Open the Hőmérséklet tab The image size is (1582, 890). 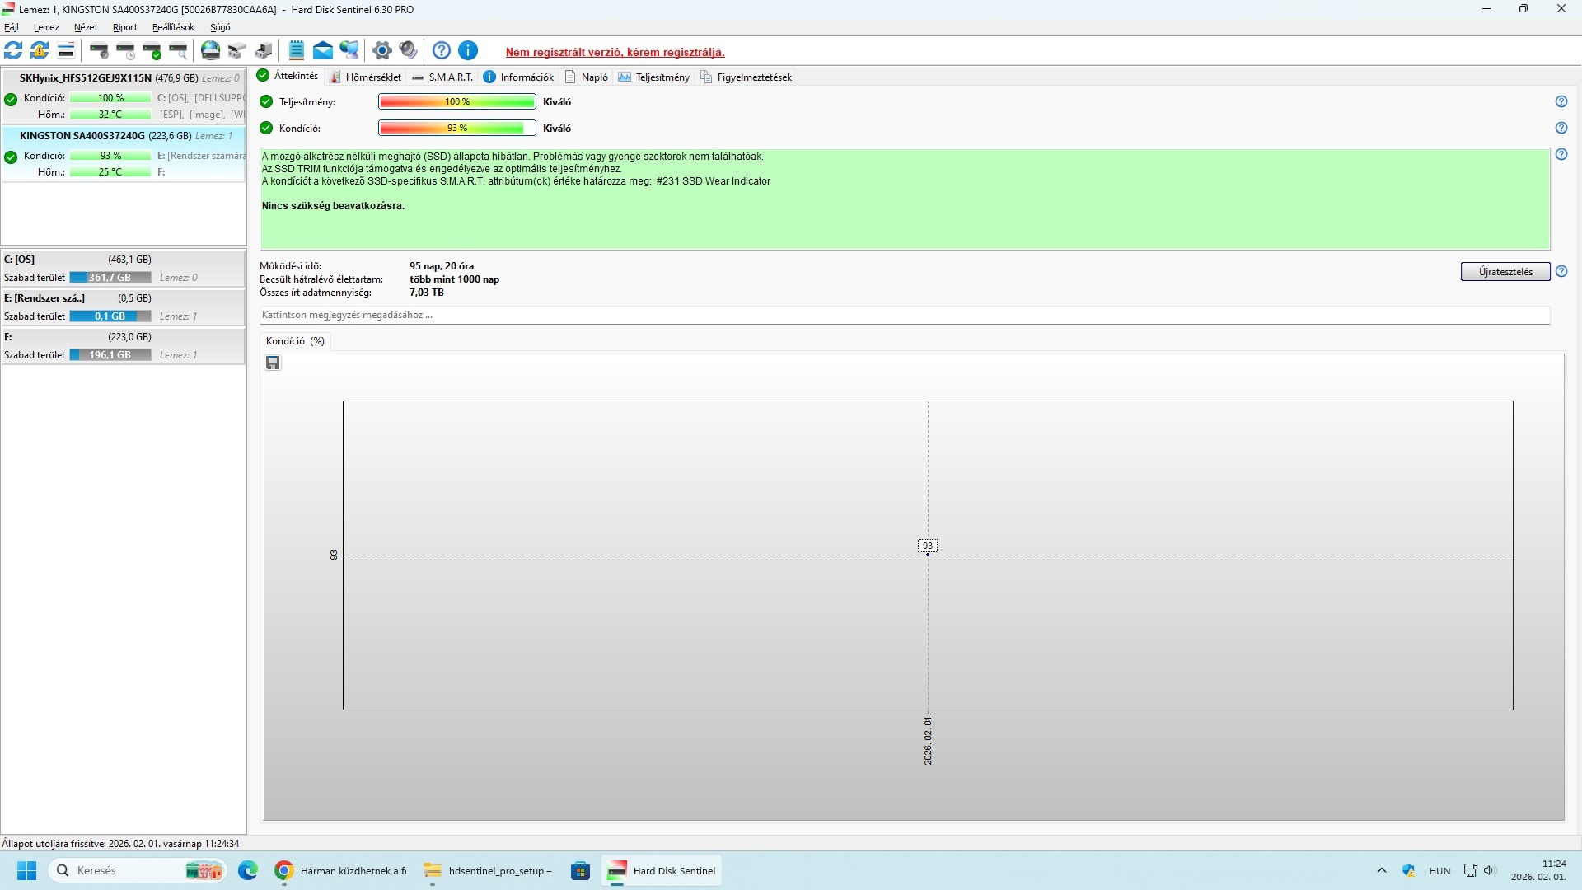(x=366, y=77)
